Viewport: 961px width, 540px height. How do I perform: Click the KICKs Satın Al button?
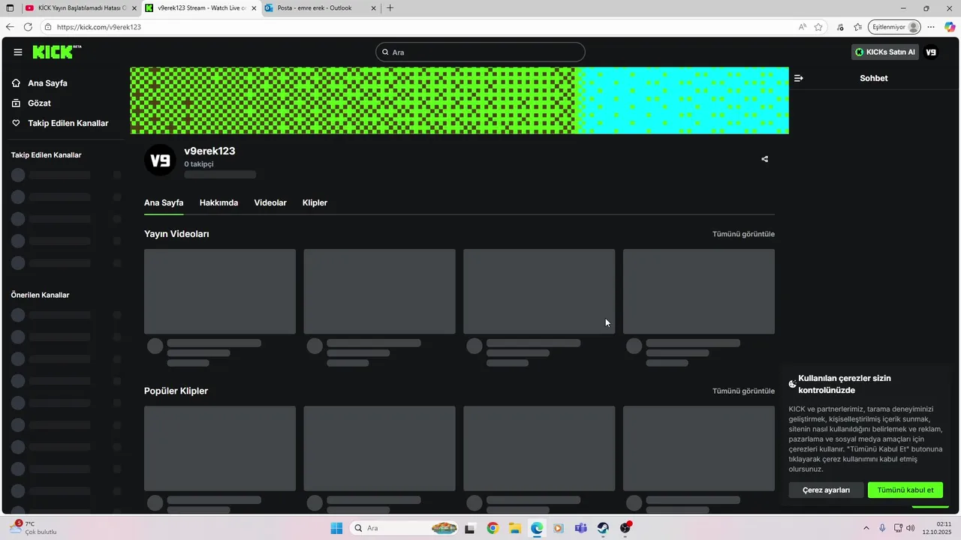[x=885, y=52]
